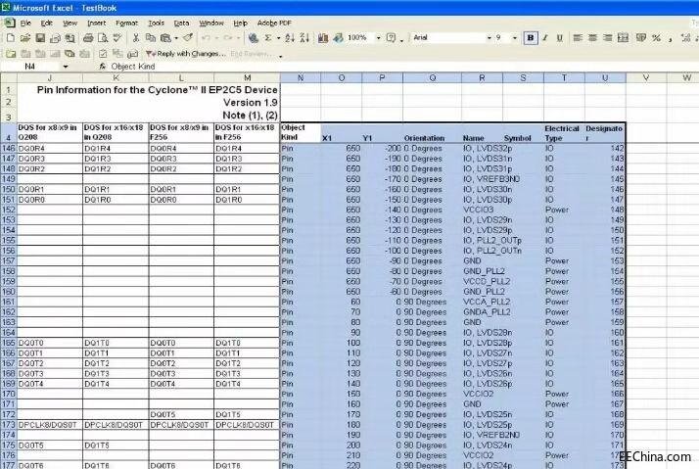Align cell text to the left
Image resolution: width=699 pixels, height=469 pixels.
tap(578, 38)
